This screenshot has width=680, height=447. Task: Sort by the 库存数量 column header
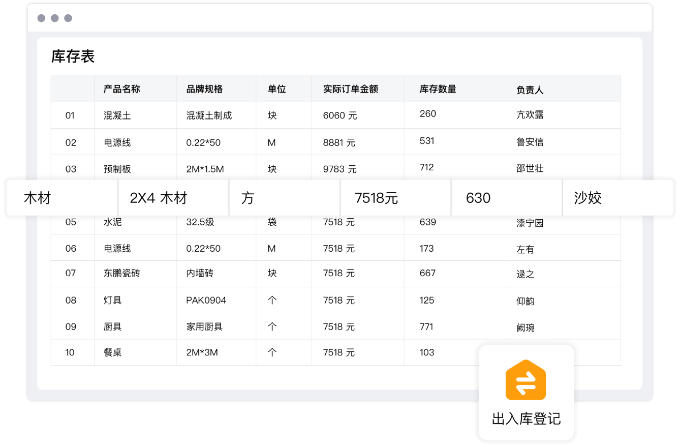(438, 89)
